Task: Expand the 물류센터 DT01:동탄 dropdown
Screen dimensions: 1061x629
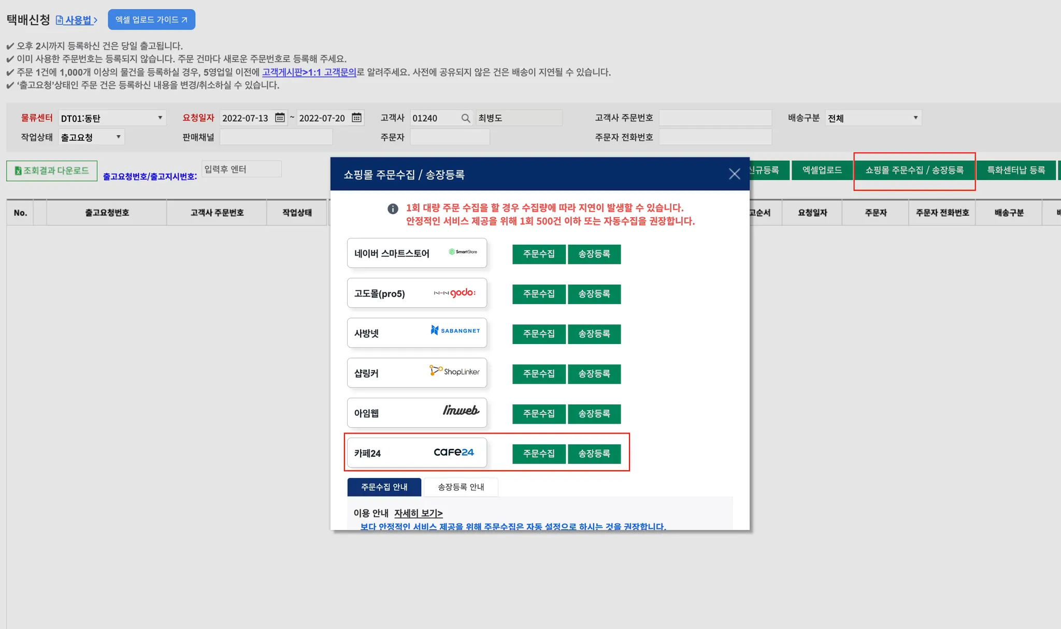Action: (112, 118)
